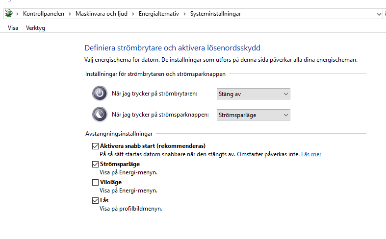Open the 'Strömsparläge' sleep button dropdown
This screenshot has width=386, height=239.
click(253, 115)
